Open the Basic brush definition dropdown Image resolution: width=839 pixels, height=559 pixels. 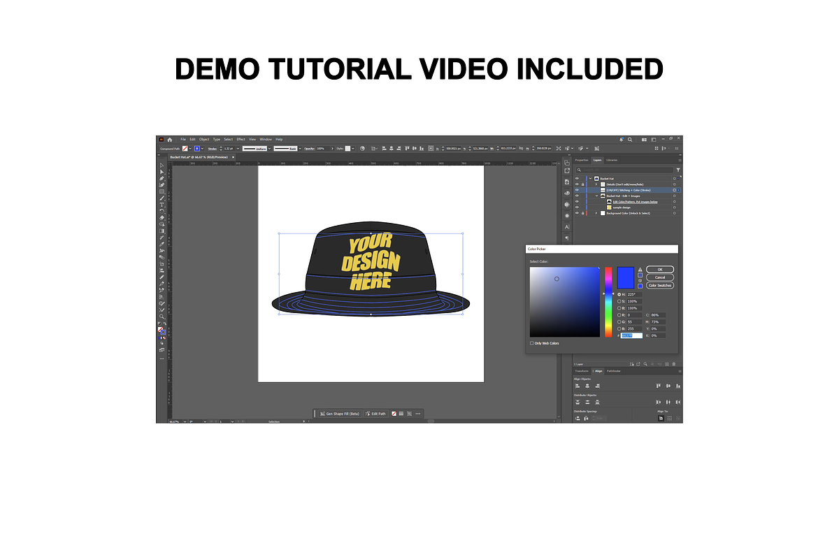(x=300, y=149)
